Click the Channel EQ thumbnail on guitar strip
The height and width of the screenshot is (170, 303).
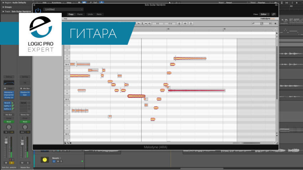9,83
